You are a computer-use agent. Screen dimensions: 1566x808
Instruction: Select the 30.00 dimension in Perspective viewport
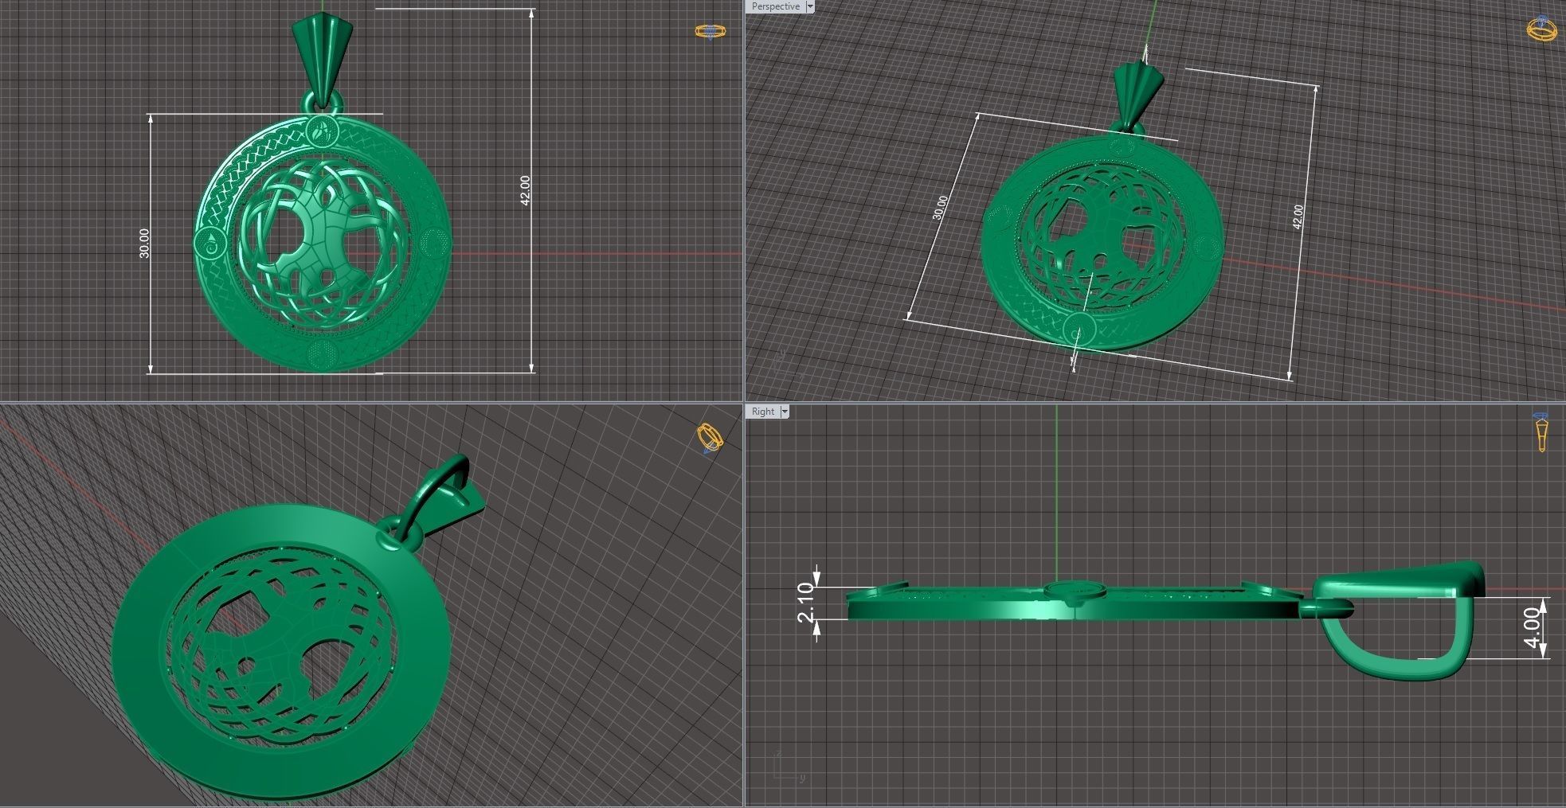click(940, 207)
